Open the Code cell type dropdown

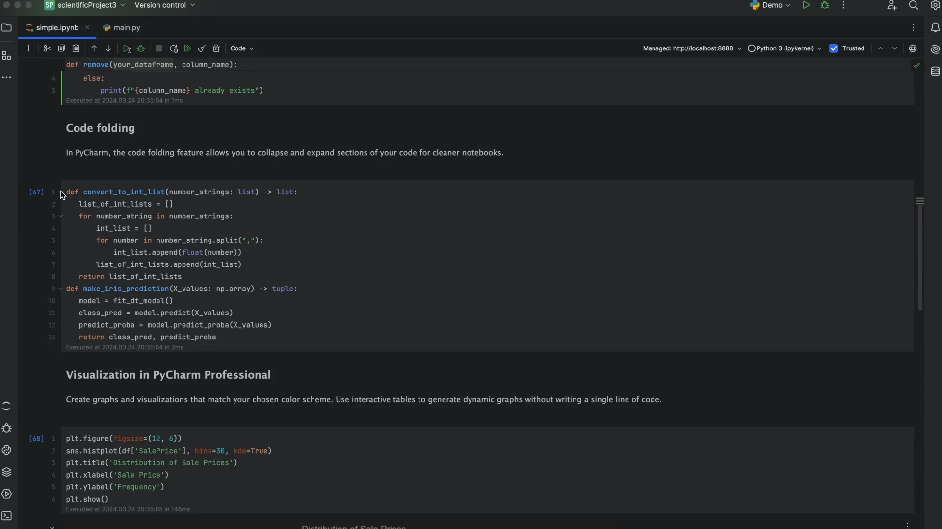point(242,48)
